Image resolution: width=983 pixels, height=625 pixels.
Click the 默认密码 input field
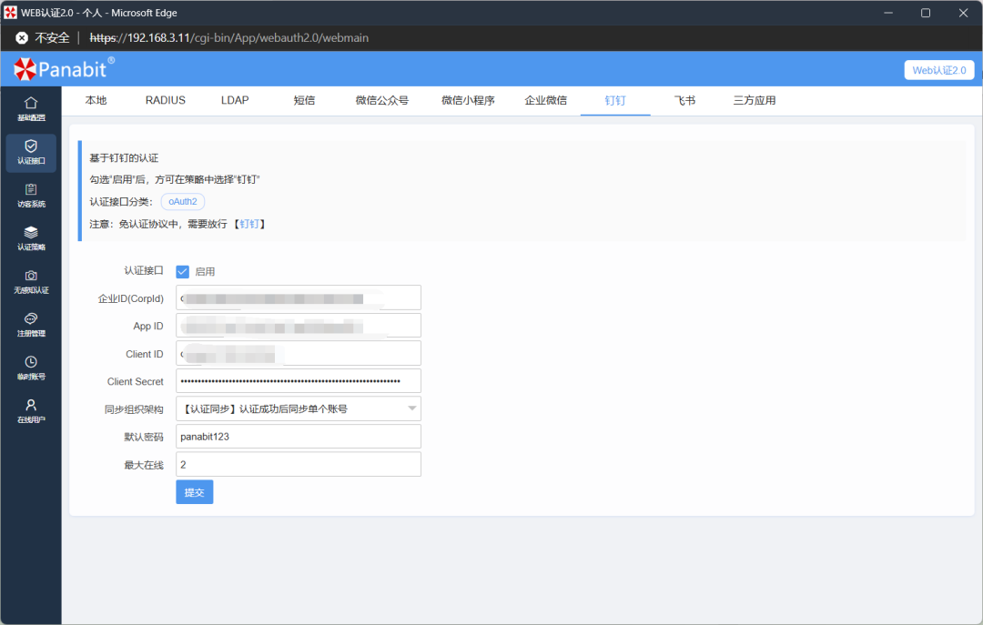pyautogui.click(x=298, y=436)
